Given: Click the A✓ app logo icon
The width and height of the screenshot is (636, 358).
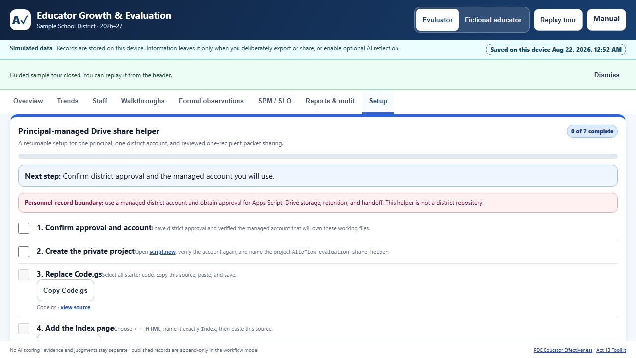Looking at the screenshot, I should [x=20, y=20].
